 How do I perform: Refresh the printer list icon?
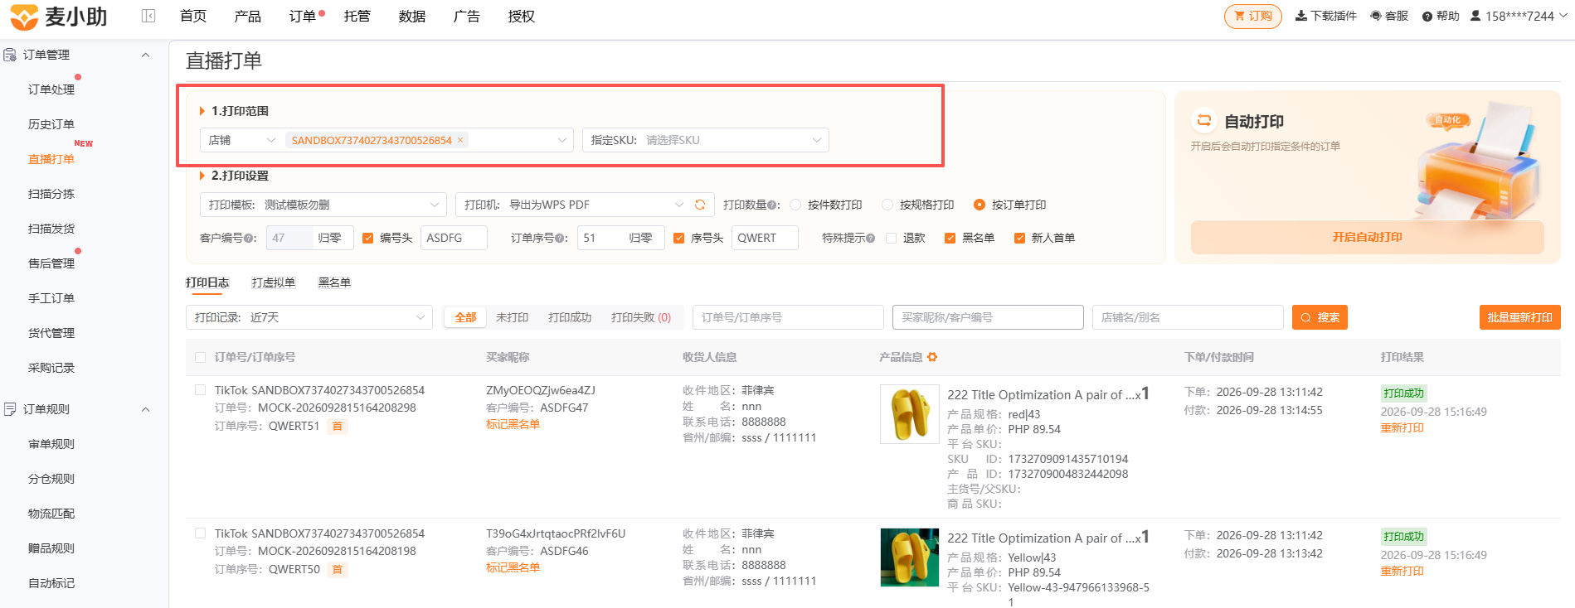coord(700,205)
